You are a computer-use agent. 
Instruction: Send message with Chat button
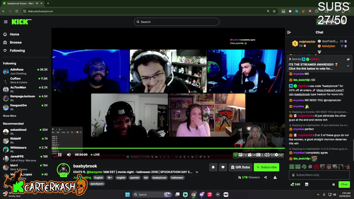(x=344, y=184)
